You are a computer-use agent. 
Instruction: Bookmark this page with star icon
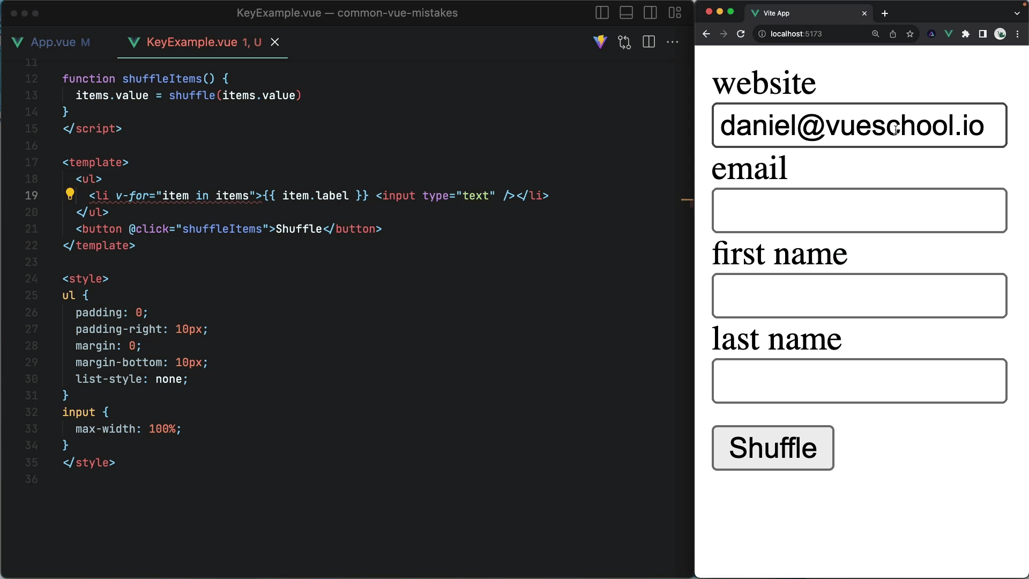[910, 34]
